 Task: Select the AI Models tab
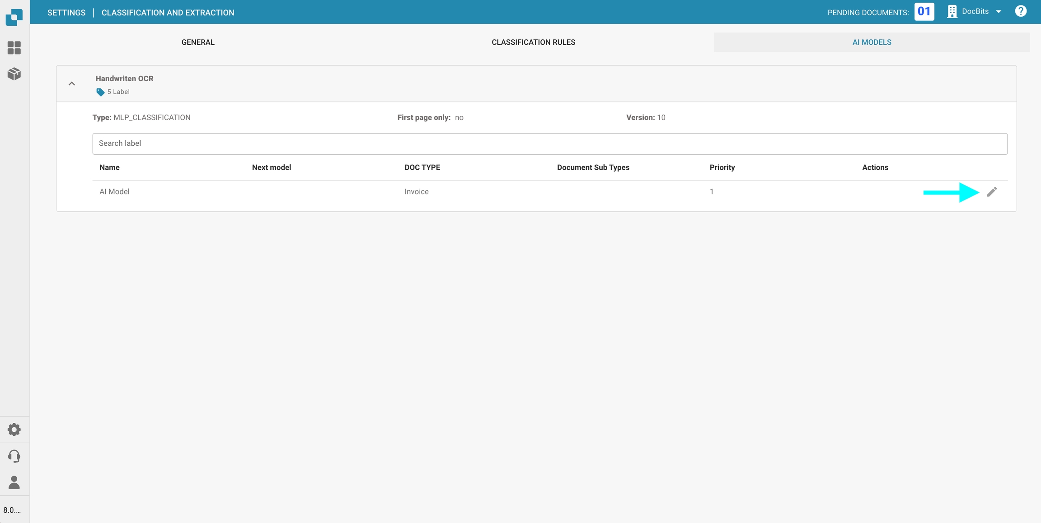[872, 42]
